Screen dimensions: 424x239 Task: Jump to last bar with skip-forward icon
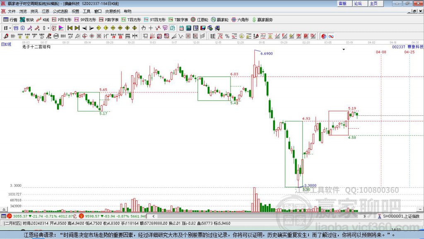click(77, 28)
